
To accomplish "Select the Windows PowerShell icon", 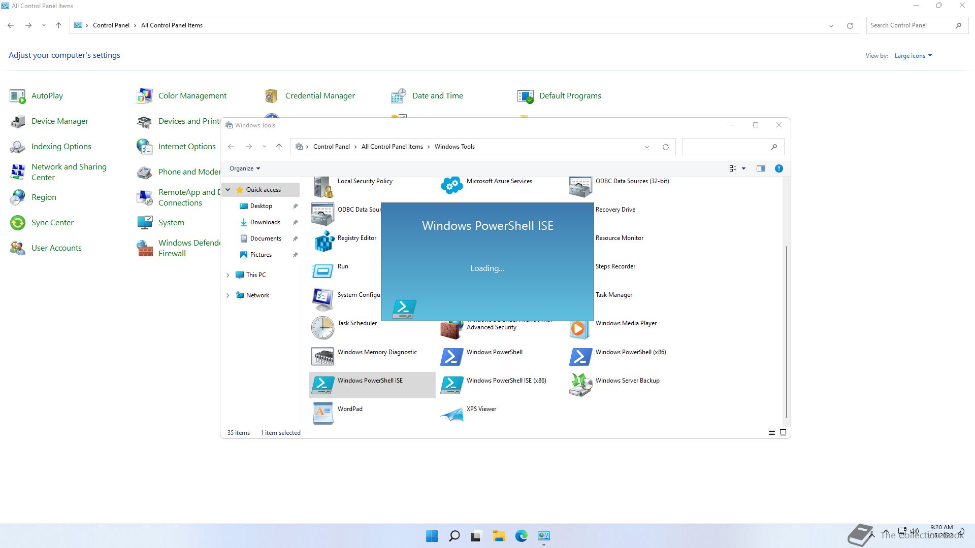I will tap(451, 357).
